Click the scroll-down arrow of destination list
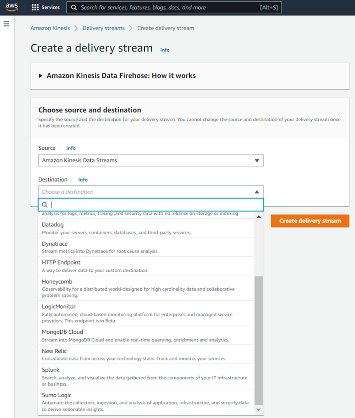Viewport: 355px width, 418px height. click(259, 410)
